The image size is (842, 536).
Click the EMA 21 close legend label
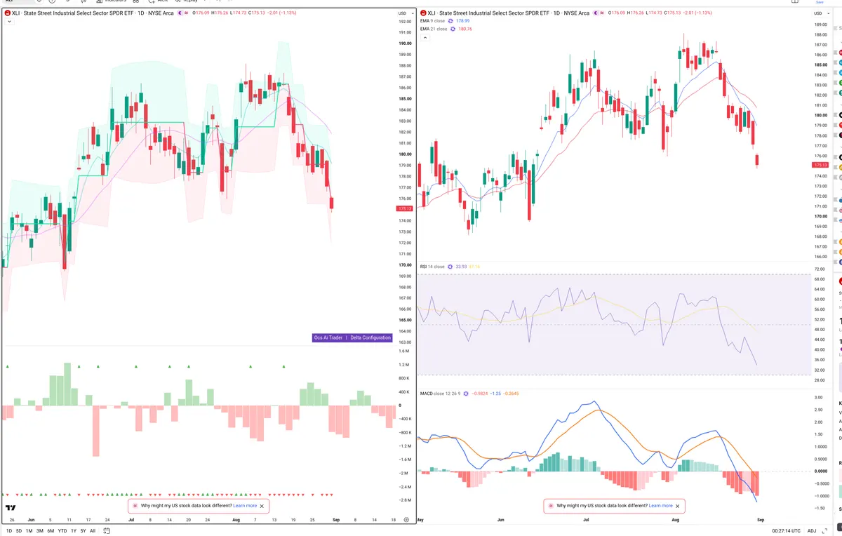[x=434, y=29]
